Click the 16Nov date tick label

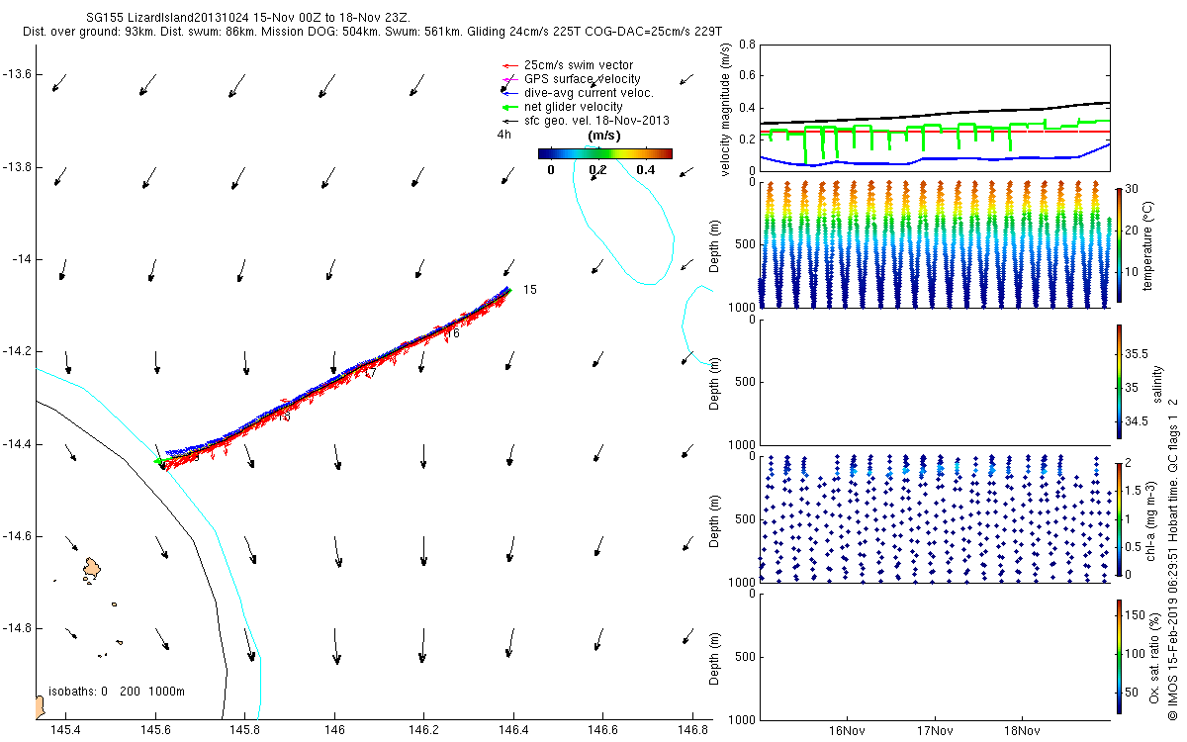848,732
